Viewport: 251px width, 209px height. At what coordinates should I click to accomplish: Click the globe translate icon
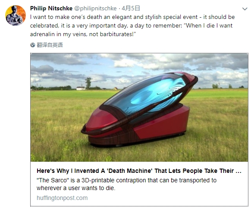point(32,45)
